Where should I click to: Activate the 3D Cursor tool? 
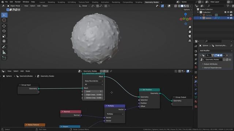[x=4, y=20]
